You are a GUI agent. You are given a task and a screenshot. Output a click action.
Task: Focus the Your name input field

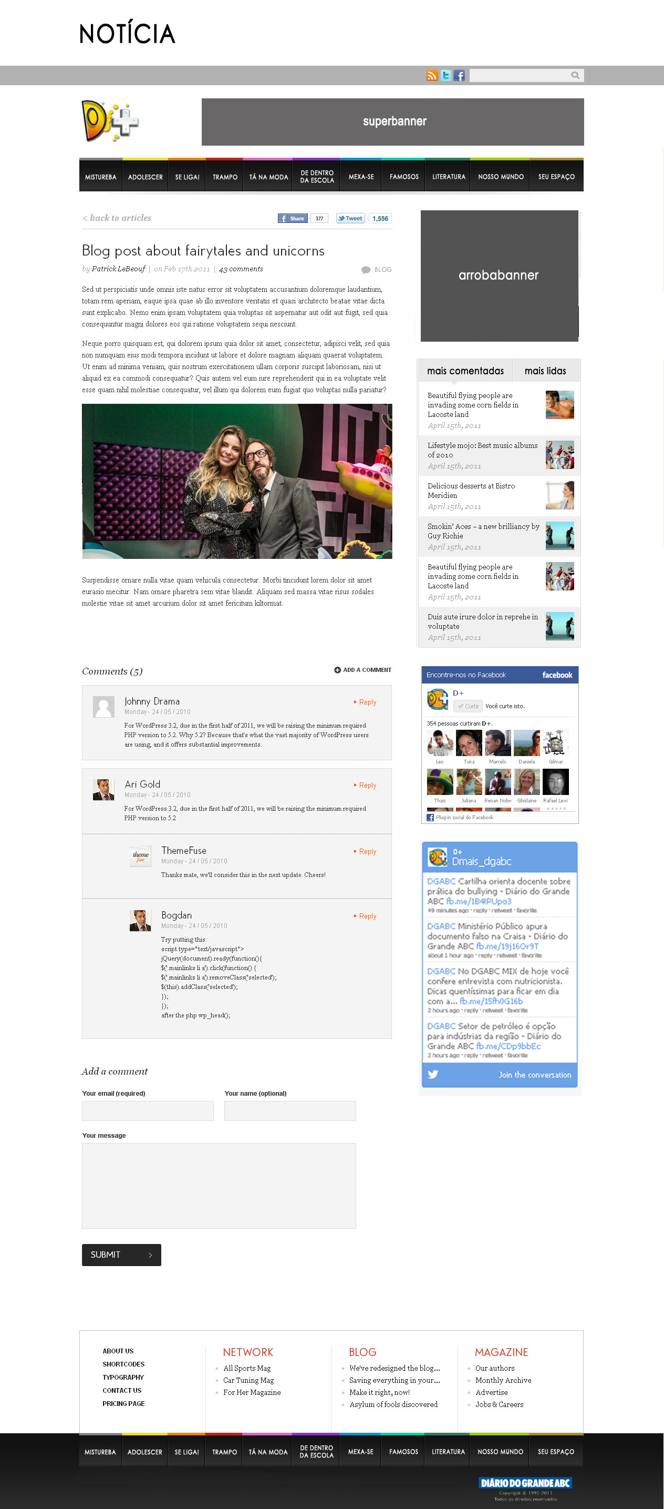pos(290,1110)
